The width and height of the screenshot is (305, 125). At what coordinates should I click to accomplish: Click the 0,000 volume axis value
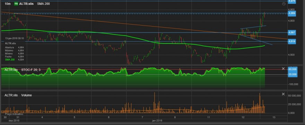pyautogui.click(x=291, y=113)
